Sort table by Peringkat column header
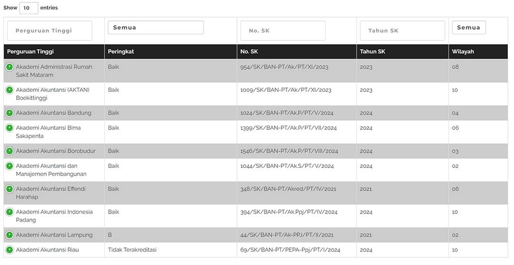 click(121, 51)
